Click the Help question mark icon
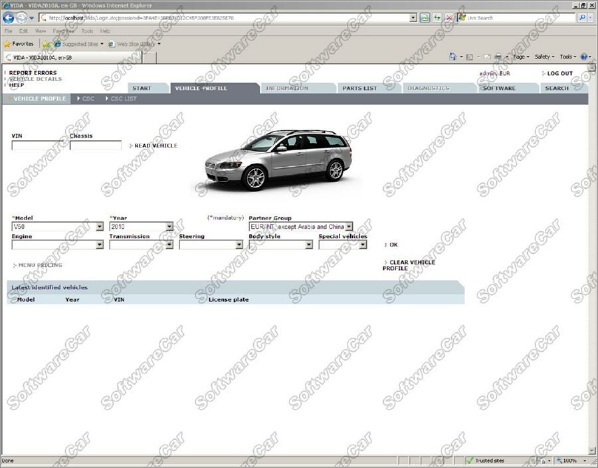Image resolution: width=598 pixels, height=468 pixels. click(584, 57)
